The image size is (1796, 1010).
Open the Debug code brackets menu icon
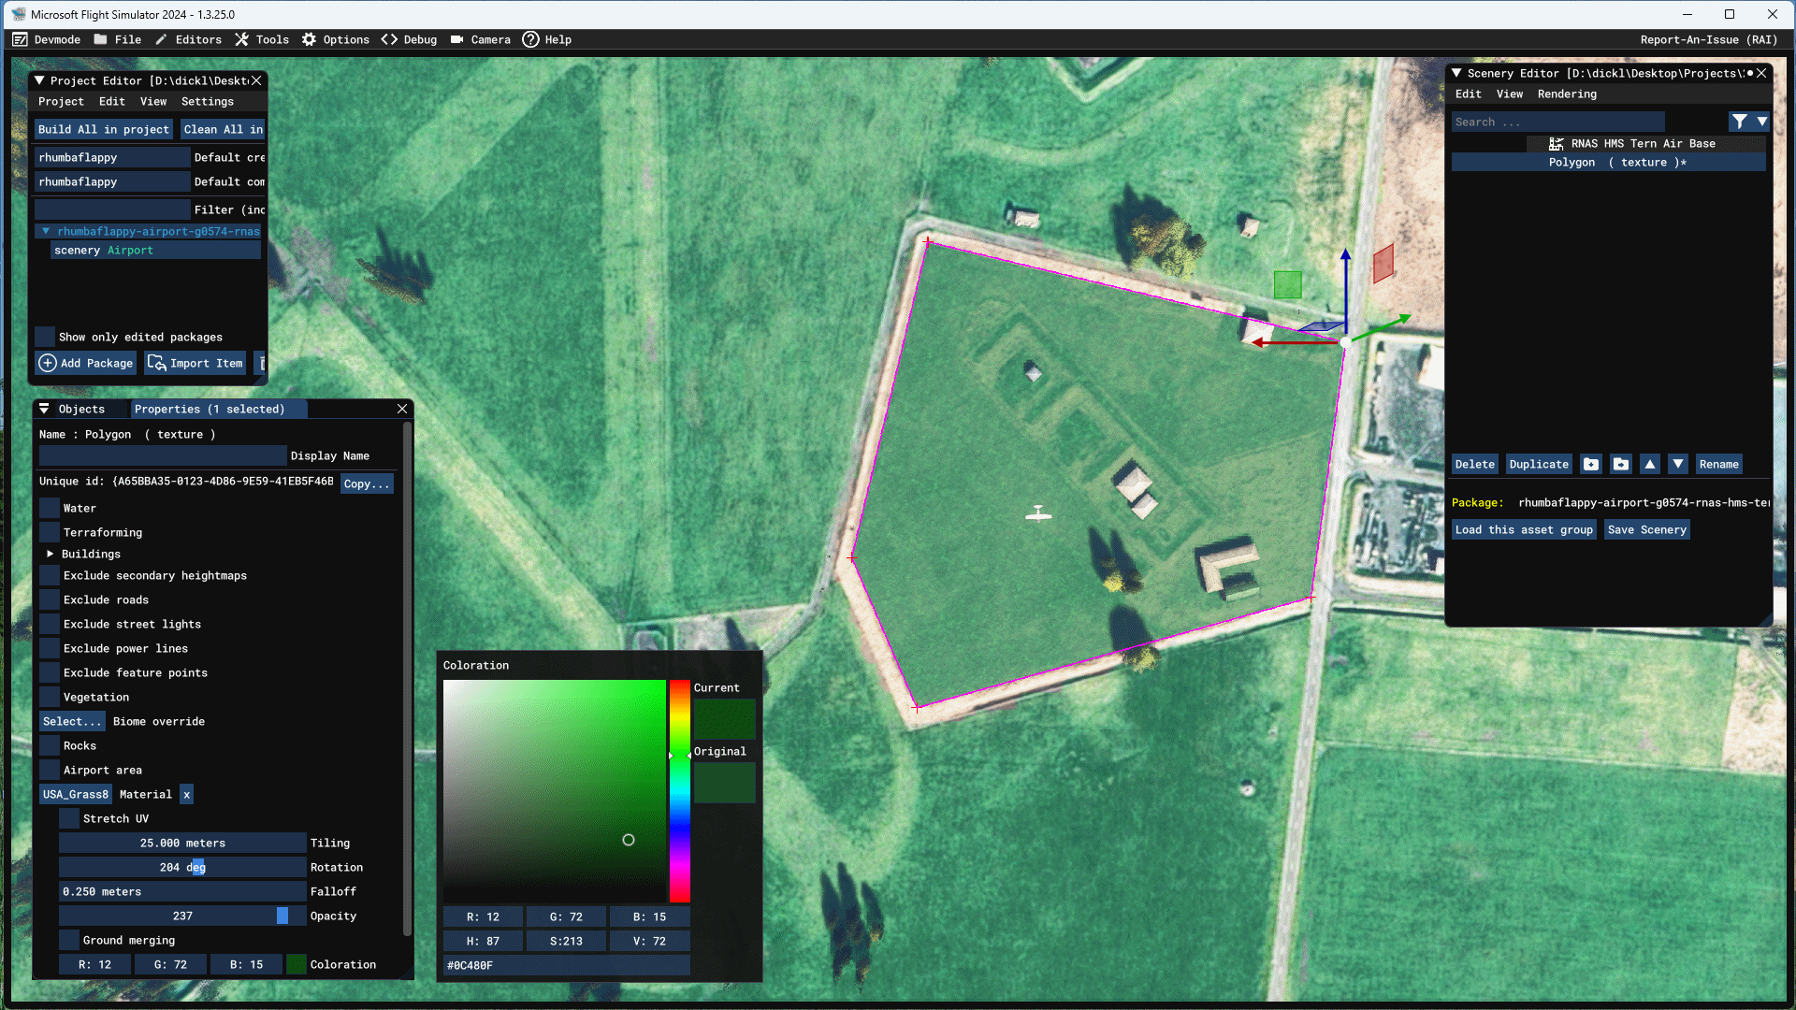[x=389, y=39]
